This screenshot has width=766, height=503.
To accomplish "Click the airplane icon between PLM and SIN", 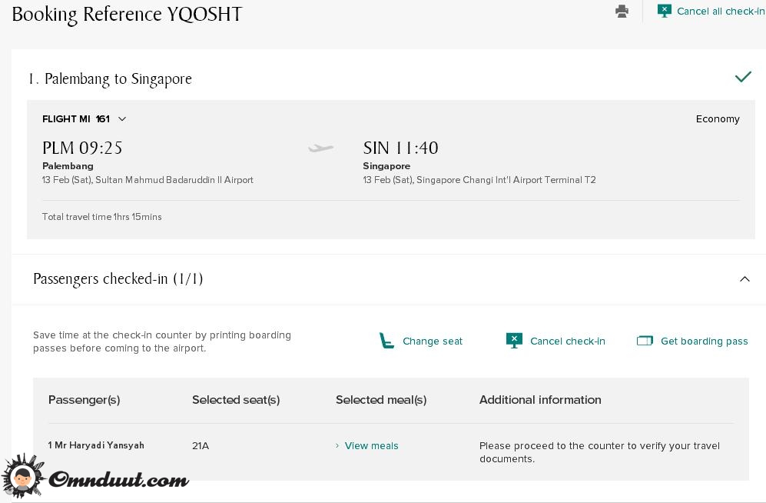I will tap(321, 148).
